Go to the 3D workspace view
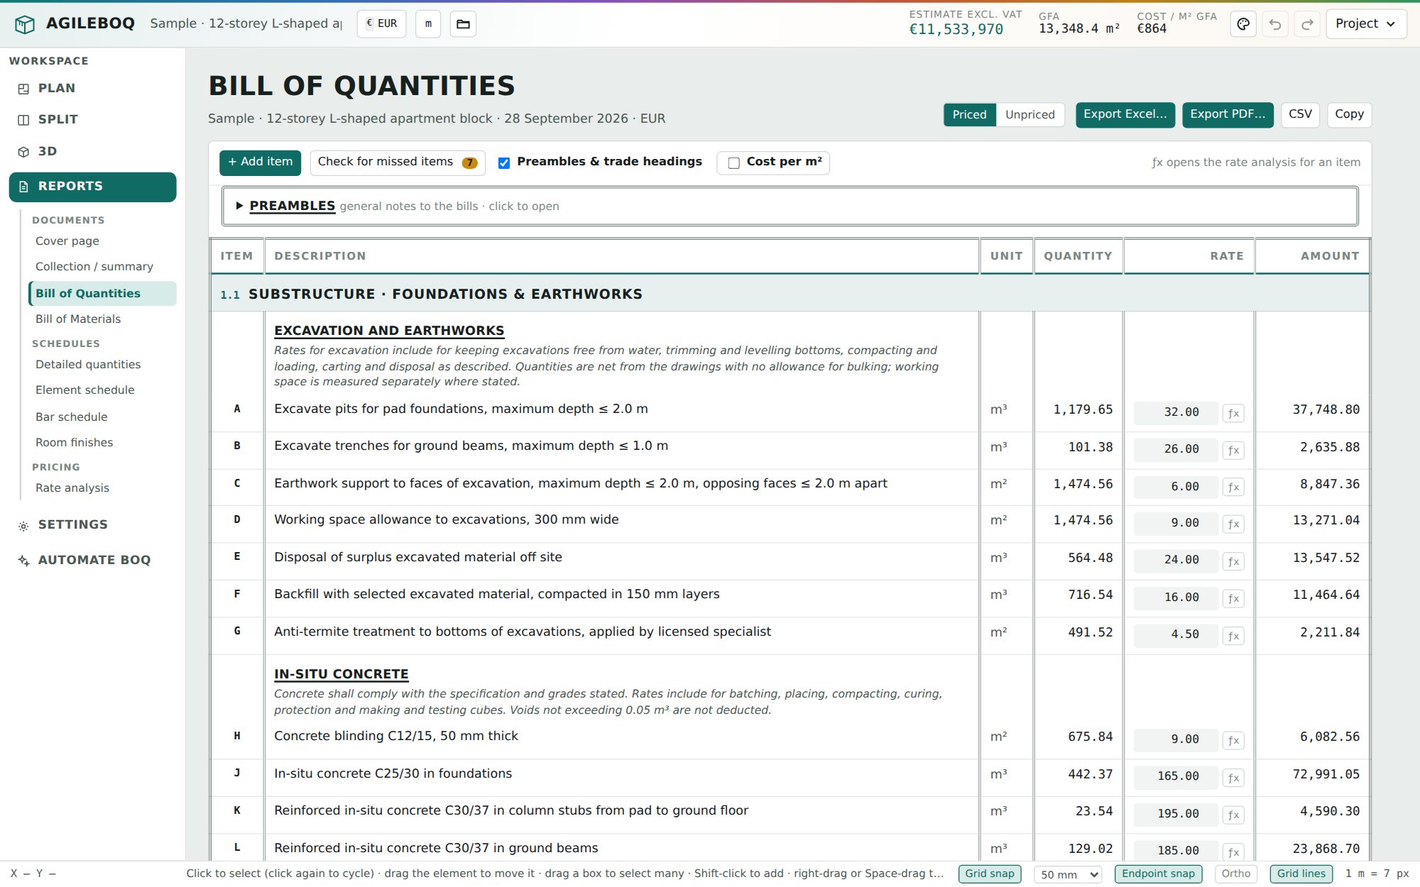 point(92,151)
